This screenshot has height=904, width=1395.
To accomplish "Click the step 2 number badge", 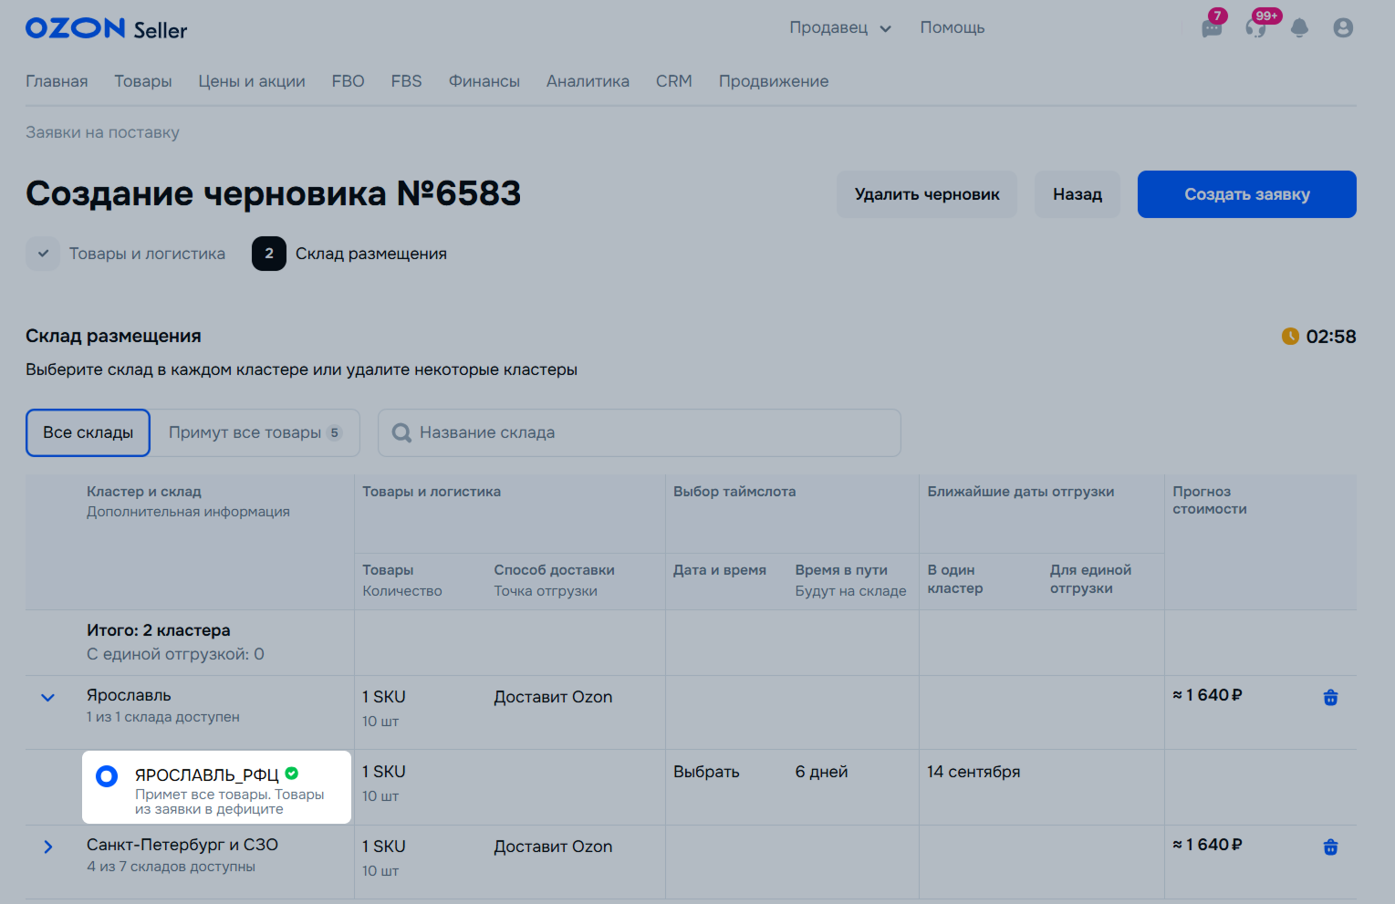I will 269,254.
